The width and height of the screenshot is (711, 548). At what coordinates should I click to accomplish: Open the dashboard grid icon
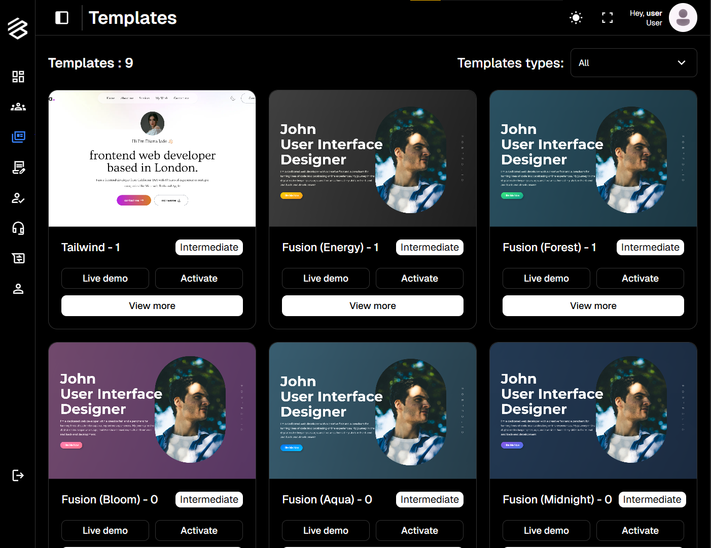18,77
